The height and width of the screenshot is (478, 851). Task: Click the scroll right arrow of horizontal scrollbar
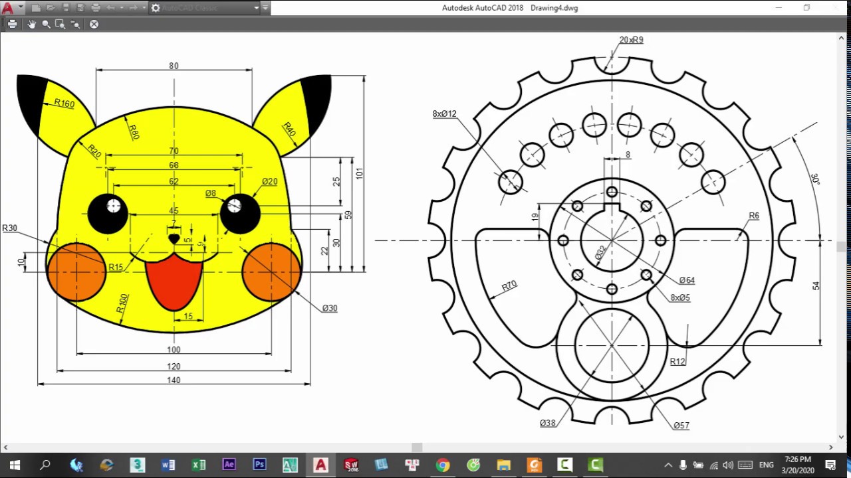click(x=830, y=447)
